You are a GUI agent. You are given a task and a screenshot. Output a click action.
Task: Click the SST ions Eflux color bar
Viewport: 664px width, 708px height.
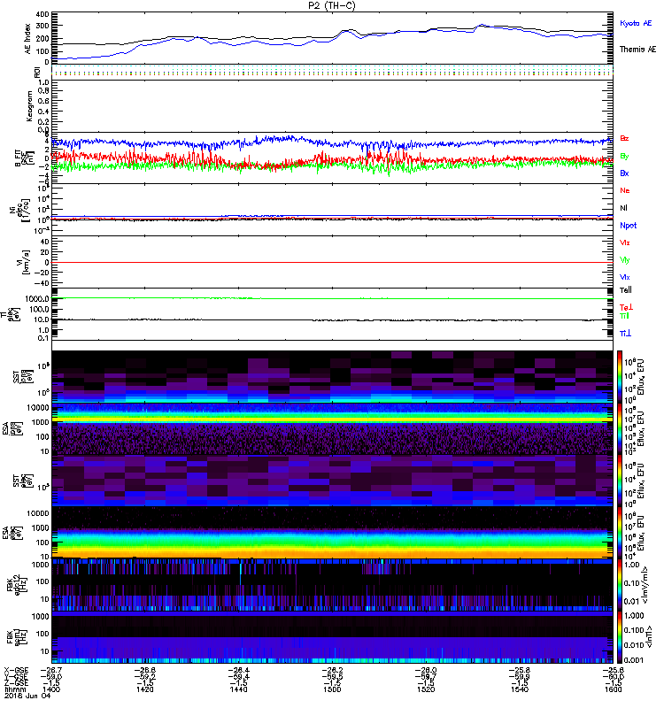click(620, 376)
